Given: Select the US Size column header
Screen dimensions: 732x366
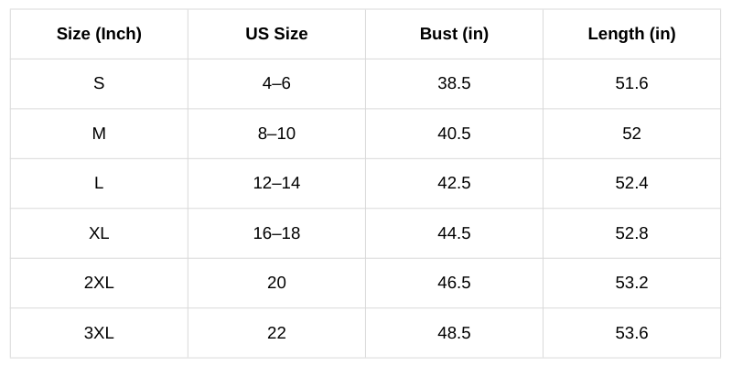Looking at the screenshot, I should (276, 34).
